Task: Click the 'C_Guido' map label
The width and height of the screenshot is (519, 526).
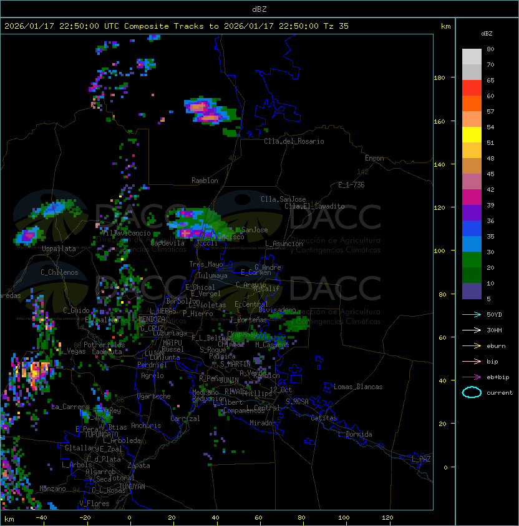Action: [76, 310]
